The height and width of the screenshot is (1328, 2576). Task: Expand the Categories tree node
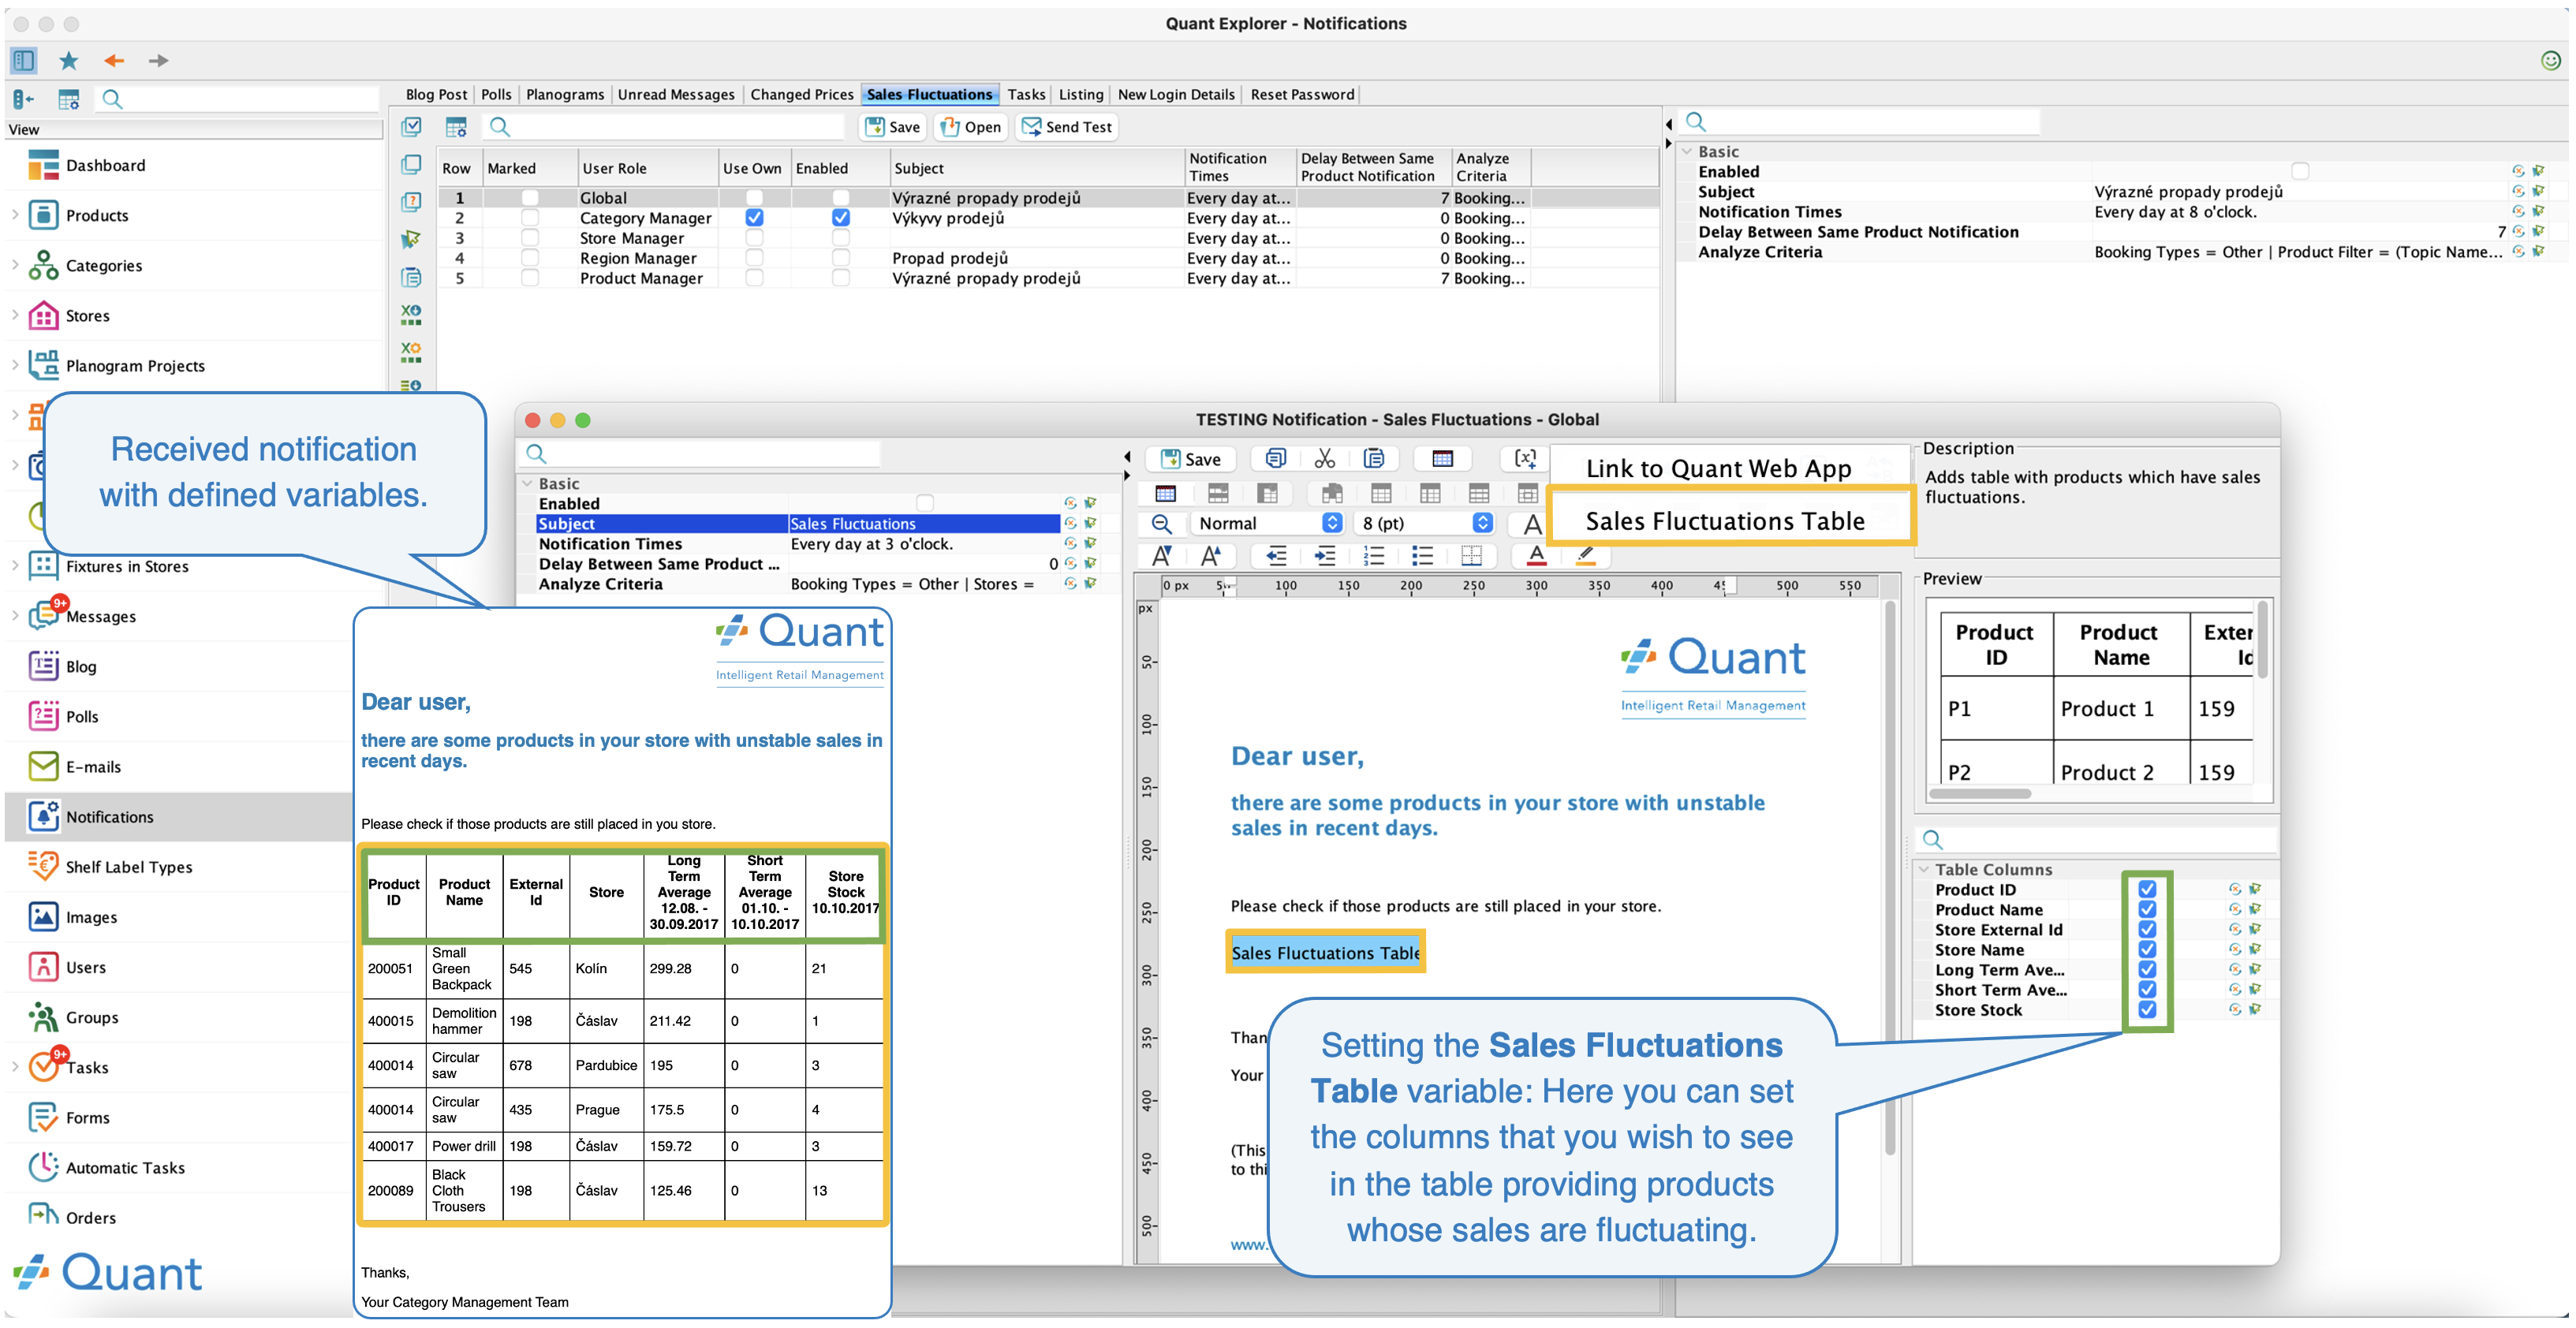[x=15, y=265]
